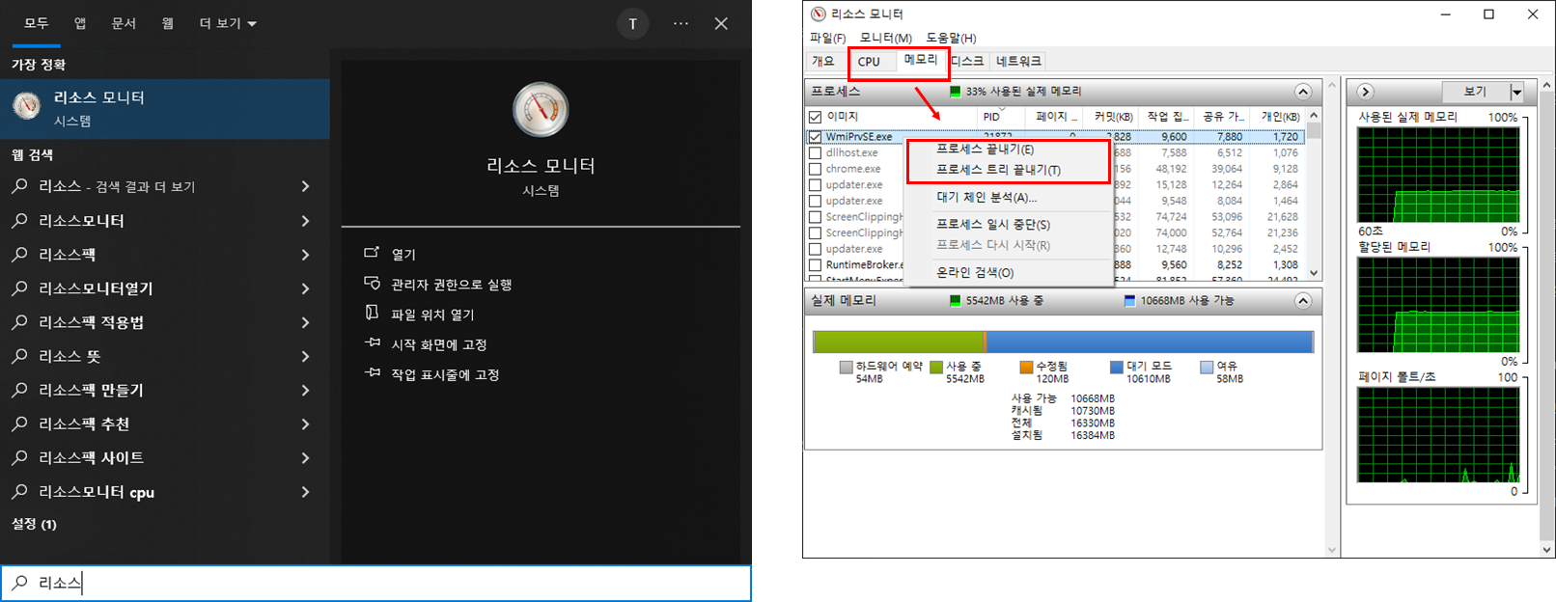Open the 보기 dropdown arrow in graph pane
1556x602 pixels.
coord(1516,92)
